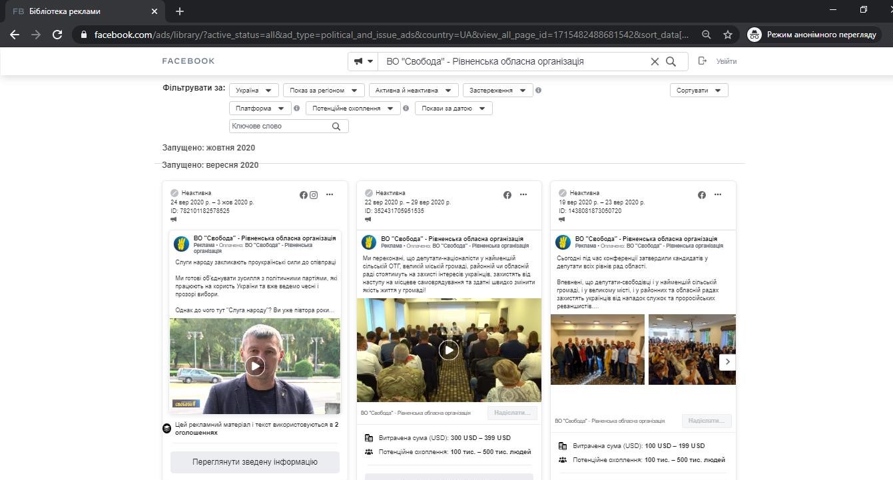893x480 pixels.
Task: Open the group photo thumbnail in third ad
Action: click(x=597, y=350)
